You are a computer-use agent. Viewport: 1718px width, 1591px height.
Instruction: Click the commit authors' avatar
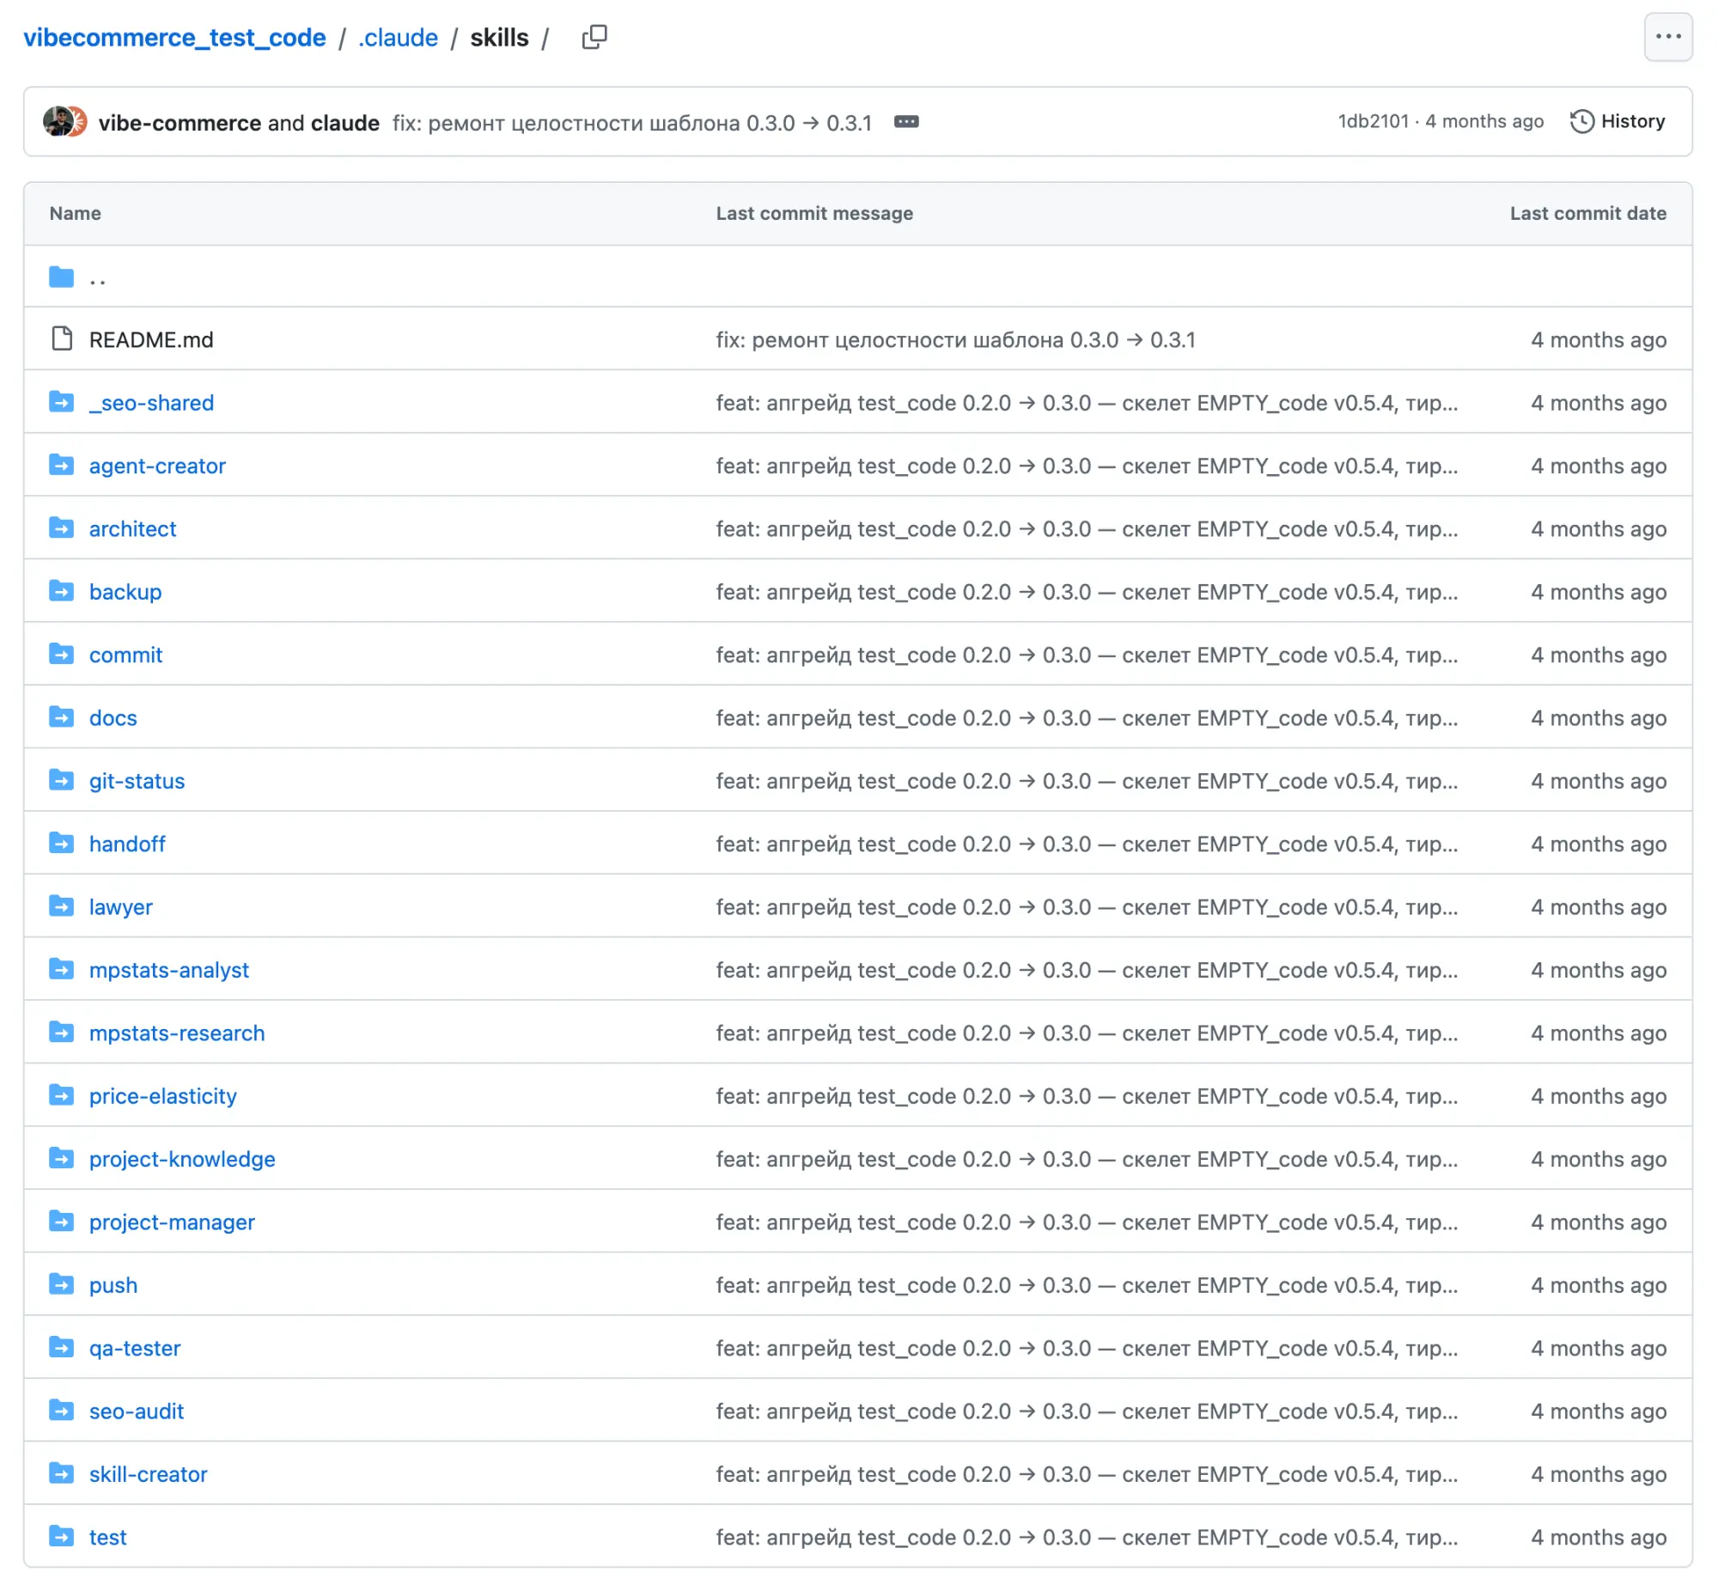(65, 121)
